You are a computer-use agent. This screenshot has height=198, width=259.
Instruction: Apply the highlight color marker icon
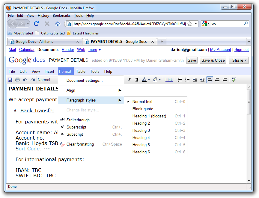coord(155,80)
